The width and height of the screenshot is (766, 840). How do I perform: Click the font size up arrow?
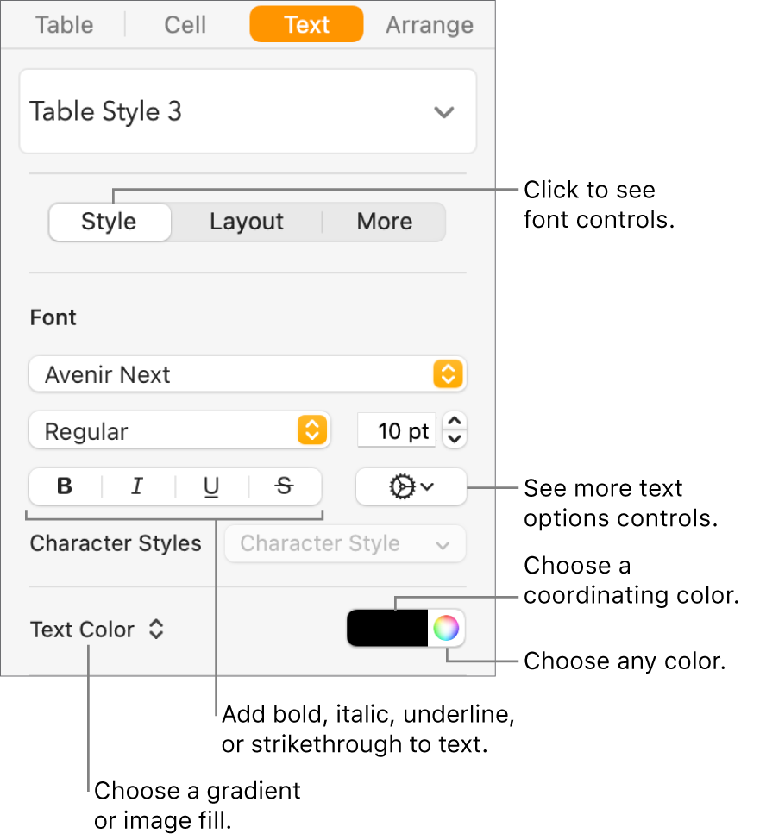(x=455, y=423)
